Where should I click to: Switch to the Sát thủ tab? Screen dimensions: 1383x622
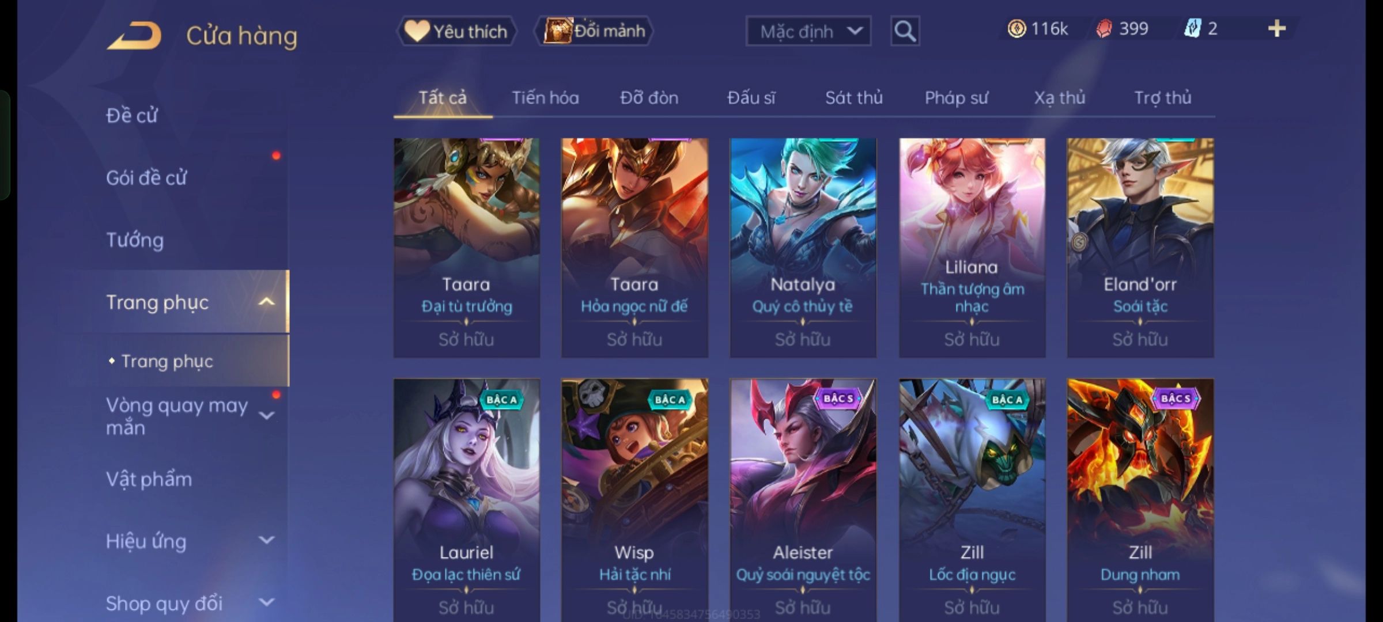coord(853,98)
